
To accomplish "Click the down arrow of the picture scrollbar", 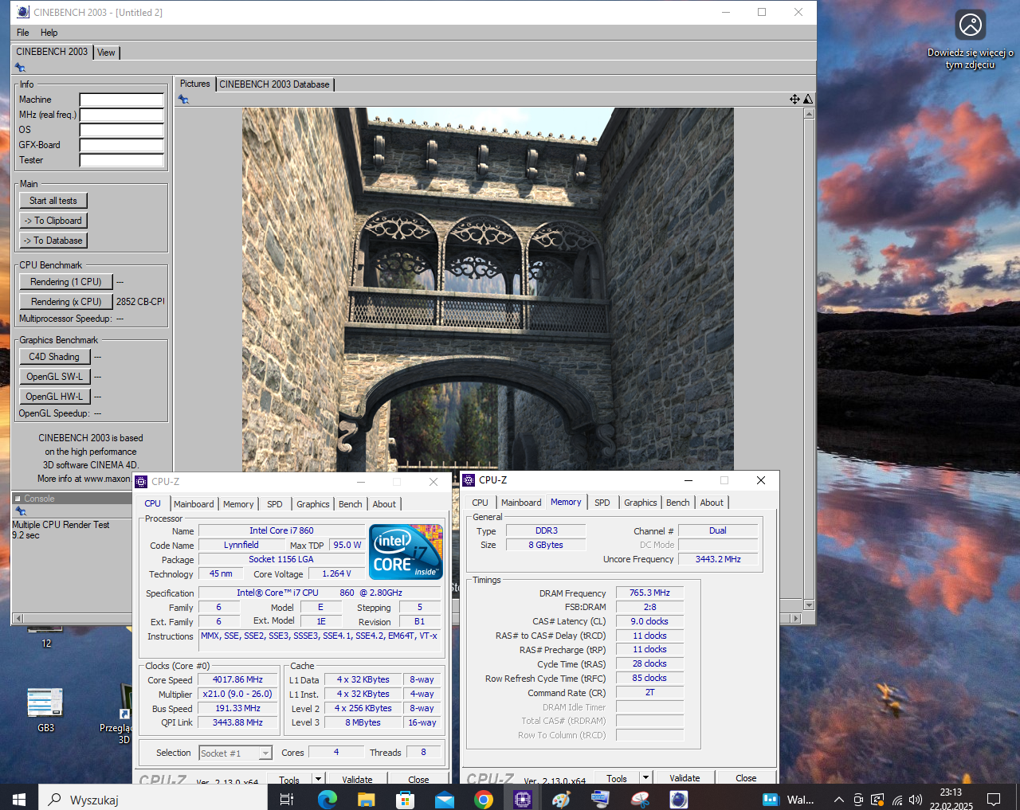I will coord(809,605).
